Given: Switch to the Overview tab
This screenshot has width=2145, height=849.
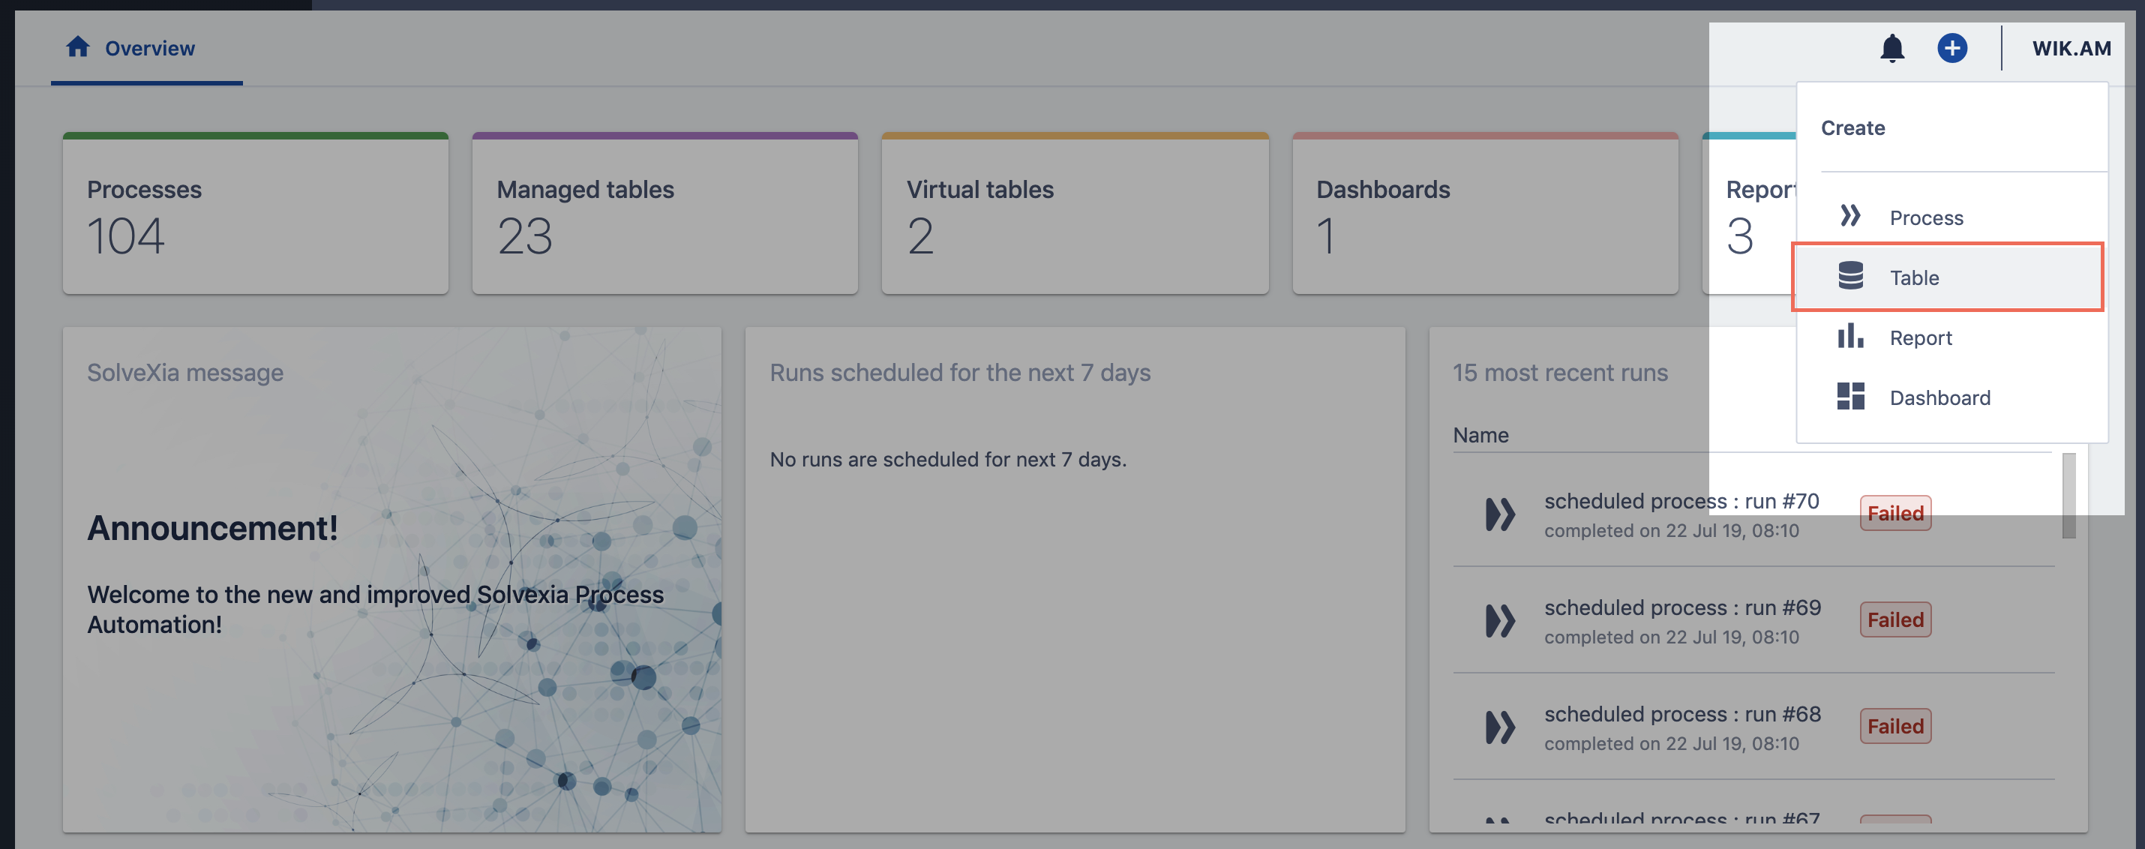Looking at the screenshot, I should coord(149,48).
